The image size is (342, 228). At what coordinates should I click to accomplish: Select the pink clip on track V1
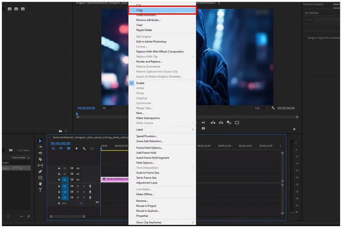point(115,179)
